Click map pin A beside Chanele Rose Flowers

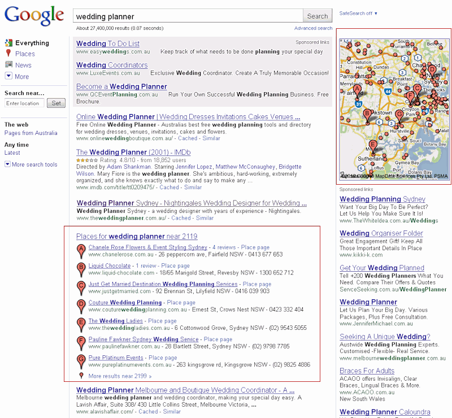81,251
